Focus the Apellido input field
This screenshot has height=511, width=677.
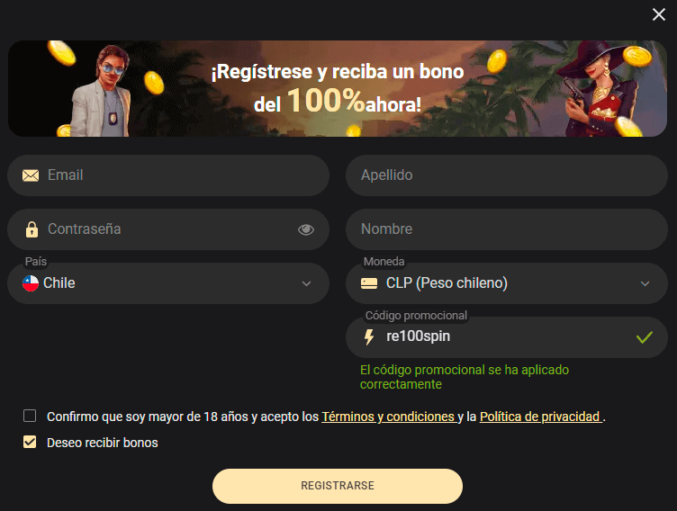point(507,175)
